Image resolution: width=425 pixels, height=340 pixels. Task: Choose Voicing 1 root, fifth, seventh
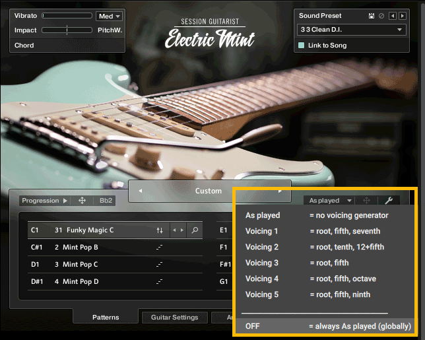325,231
